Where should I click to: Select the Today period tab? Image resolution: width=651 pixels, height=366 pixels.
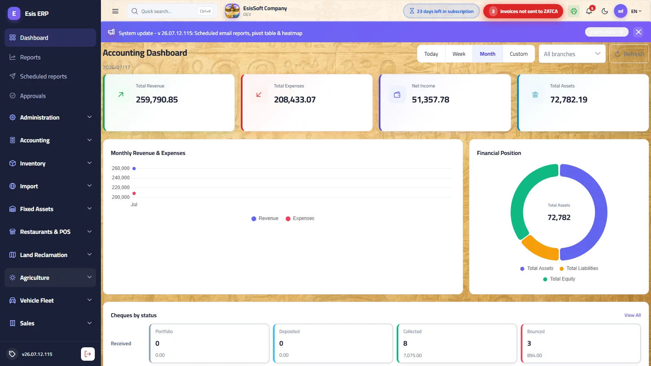[431, 54]
